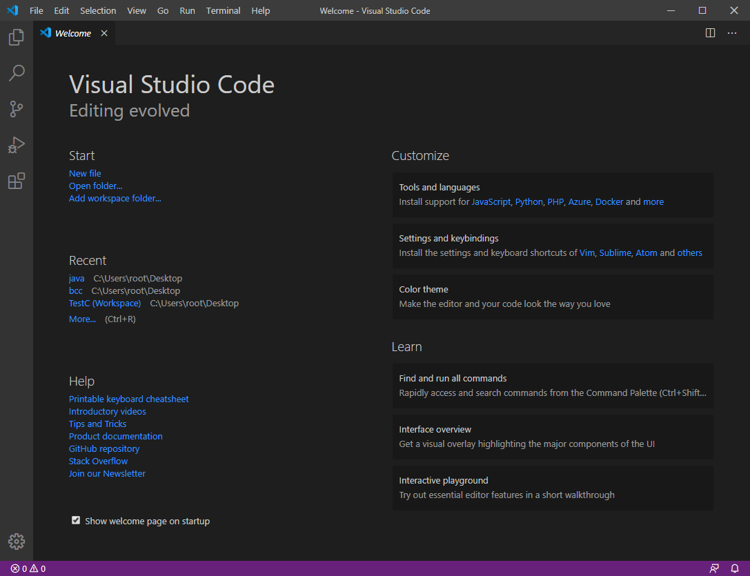Click the New file link

[85, 173]
